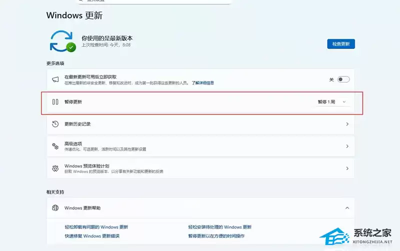Open link 轻松卸载有问题的 Windows 更新
This screenshot has width=400, height=251.
(x=96, y=227)
